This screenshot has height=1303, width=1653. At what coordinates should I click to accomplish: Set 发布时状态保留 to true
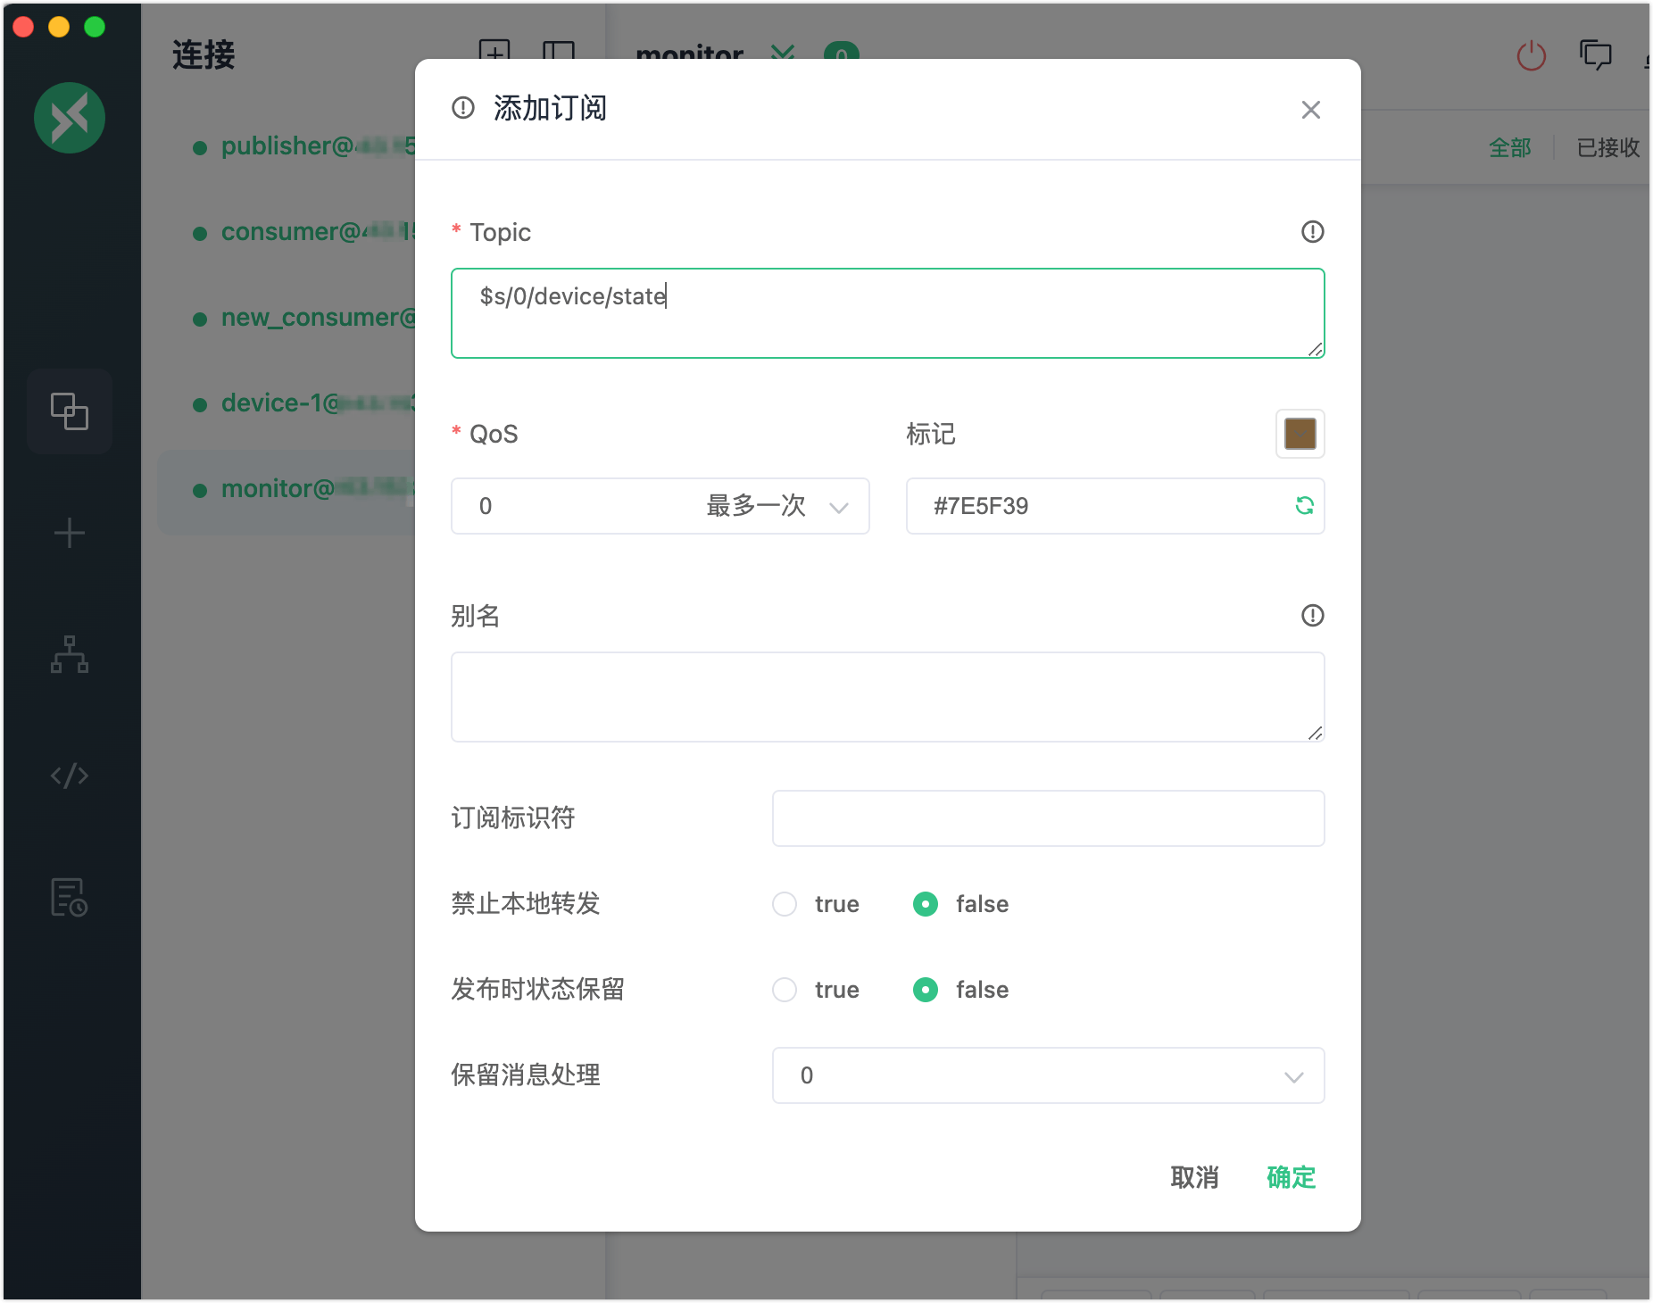(785, 990)
